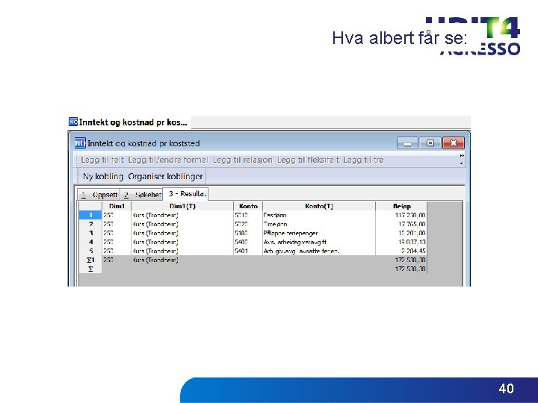The image size is (538, 403).
Task: Maximize the 'Inntekt og kostnad pr koststed' window
Action: pyautogui.click(x=430, y=143)
